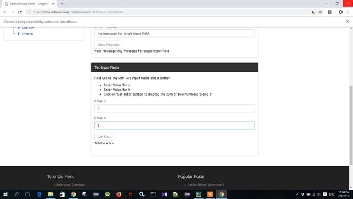Click the Show Message button
Image resolution: width=353 pixels, height=199 pixels.
108,45
